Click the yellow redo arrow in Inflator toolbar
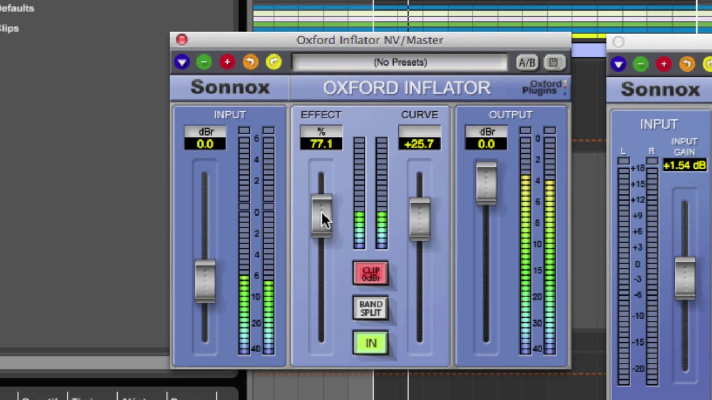Screen dimensions: 712x400 pyautogui.click(x=274, y=62)
